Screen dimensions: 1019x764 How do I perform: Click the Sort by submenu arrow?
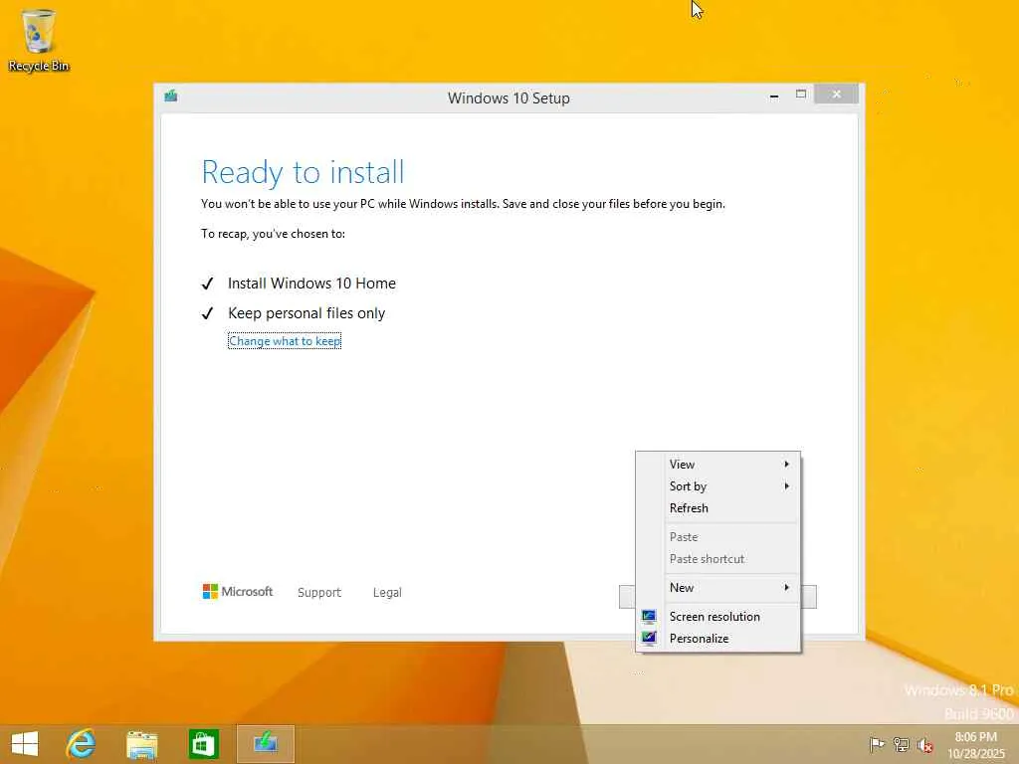[x=786, y=485]
